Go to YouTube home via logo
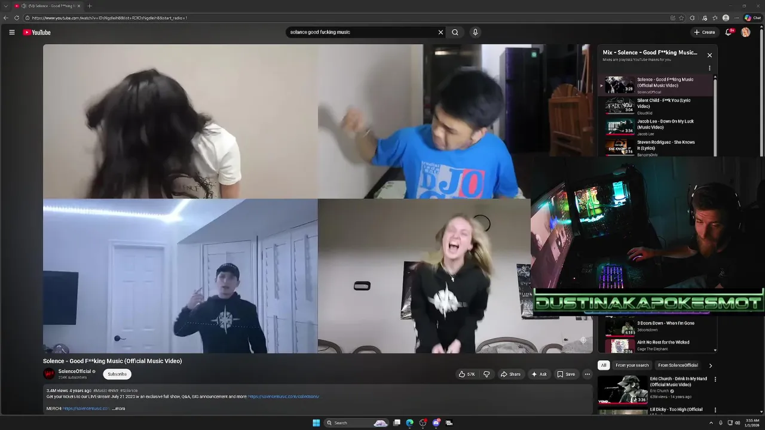This screenshot has width=765, height=430. [37, 32]
